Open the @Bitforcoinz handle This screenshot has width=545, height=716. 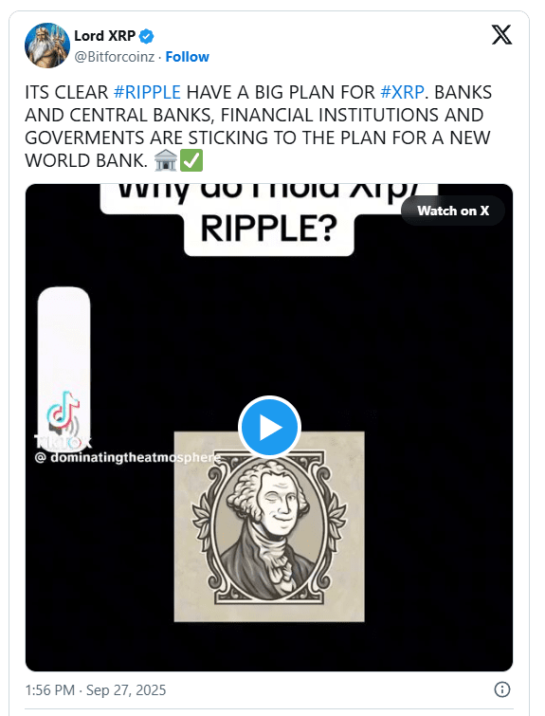point(114,57)
